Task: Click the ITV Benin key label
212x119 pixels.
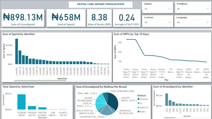Action: click(171, 71)
